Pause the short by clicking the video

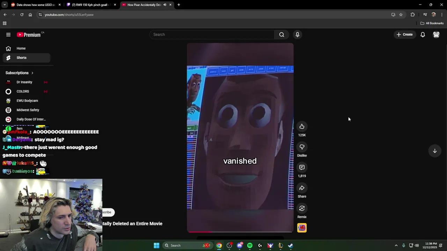(240, 137)
